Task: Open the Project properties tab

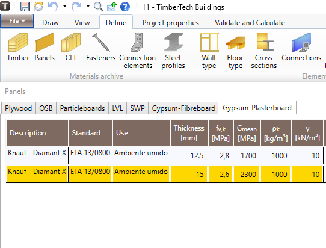Action: (170, 23)
